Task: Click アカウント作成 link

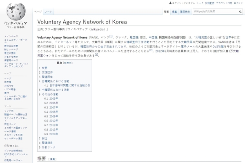Action: [x=224, y=3]
